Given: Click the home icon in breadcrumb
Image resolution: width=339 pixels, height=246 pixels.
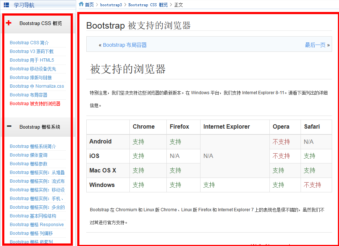Looking at the screenshot, I should pos(81,4).
